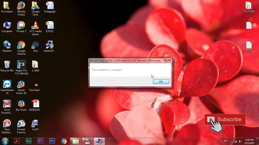Select the Picasa 3 desktop icon
The height and width of the screenshot is (145, 259).
pyautogui.click(x=21, y=27)
